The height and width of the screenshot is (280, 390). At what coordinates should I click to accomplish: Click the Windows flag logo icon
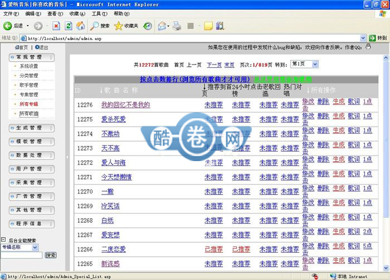point(383,14)
